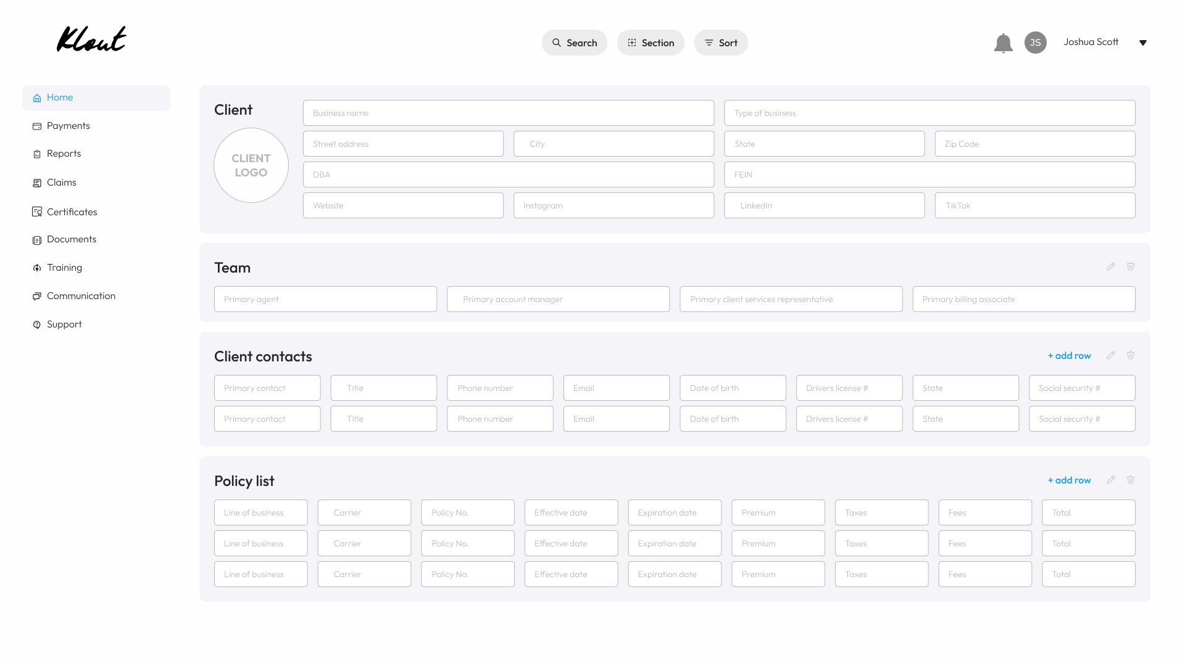The width and height of the screenshot is (1185, 666).
Task: Select the Primary account manager field
Action: click(x=558, y=299)
